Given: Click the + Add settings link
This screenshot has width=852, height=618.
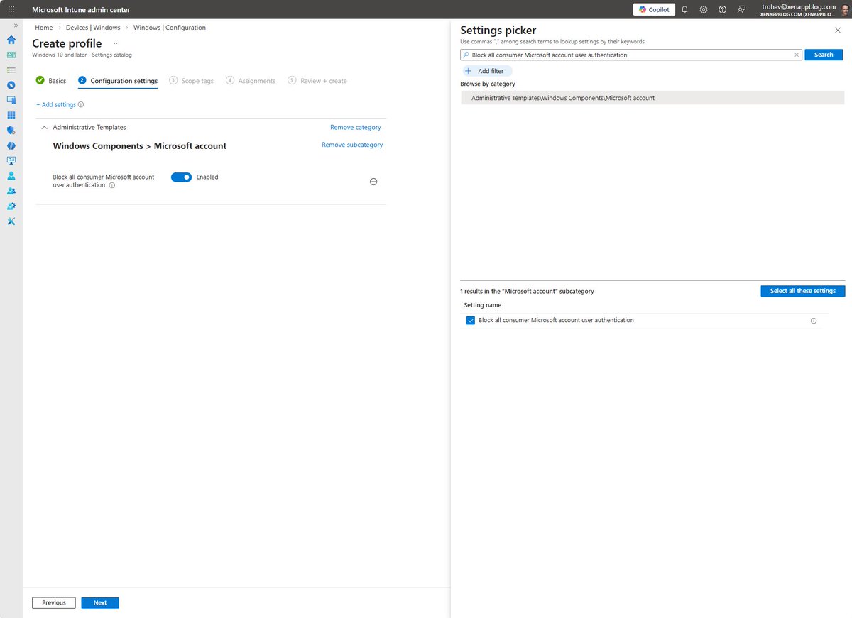Looking at the screenshot, I should click(56, 105).
